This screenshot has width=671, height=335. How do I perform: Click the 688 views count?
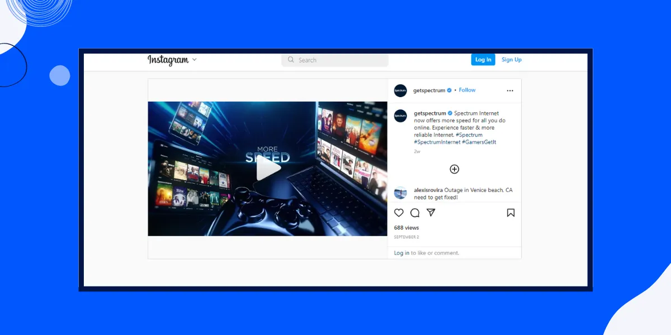click(407, 228)
